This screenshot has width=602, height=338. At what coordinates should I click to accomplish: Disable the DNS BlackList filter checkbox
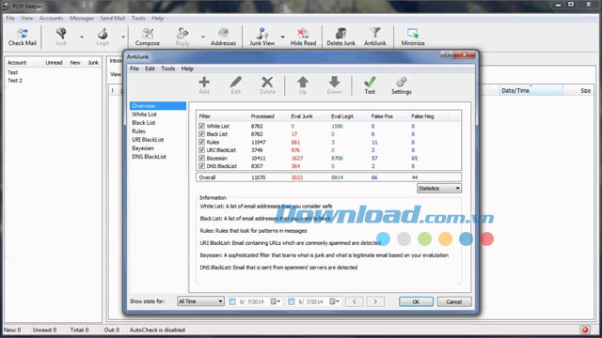201,166
